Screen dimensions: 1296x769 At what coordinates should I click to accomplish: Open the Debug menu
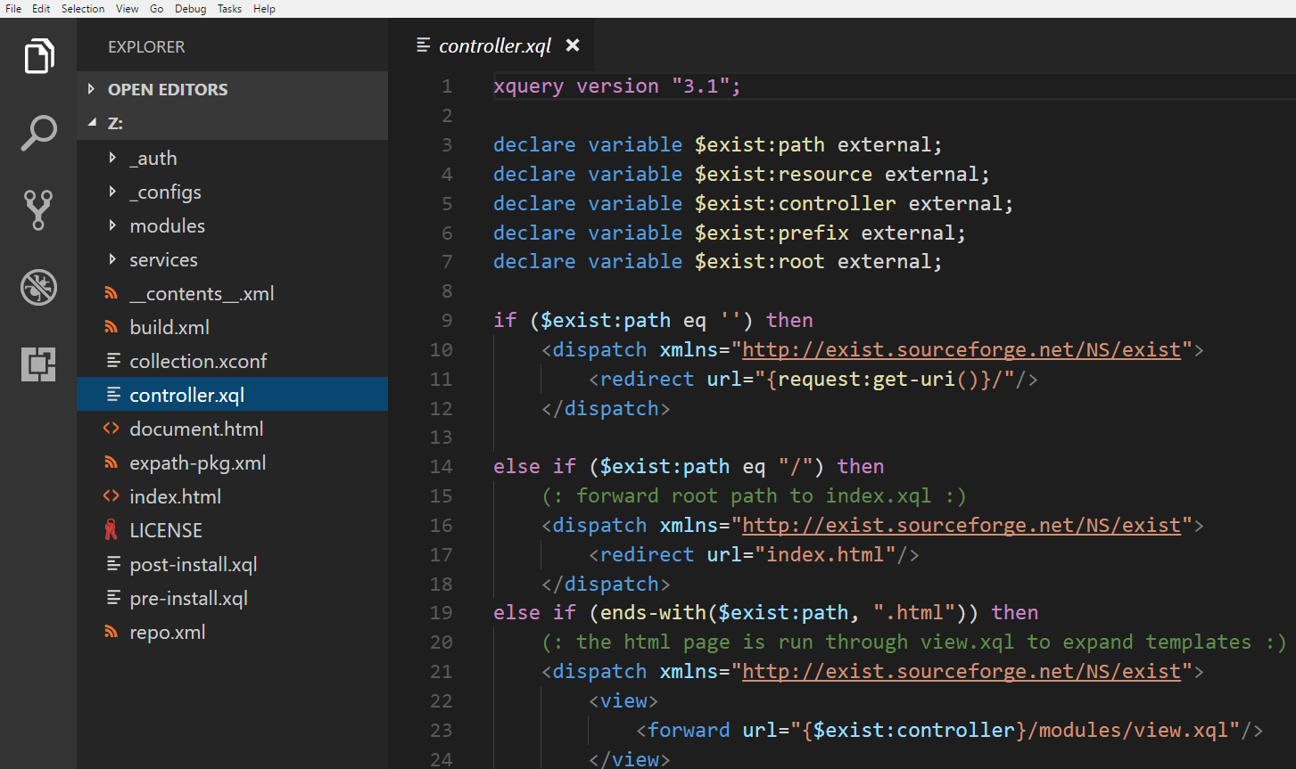[190, 9]
